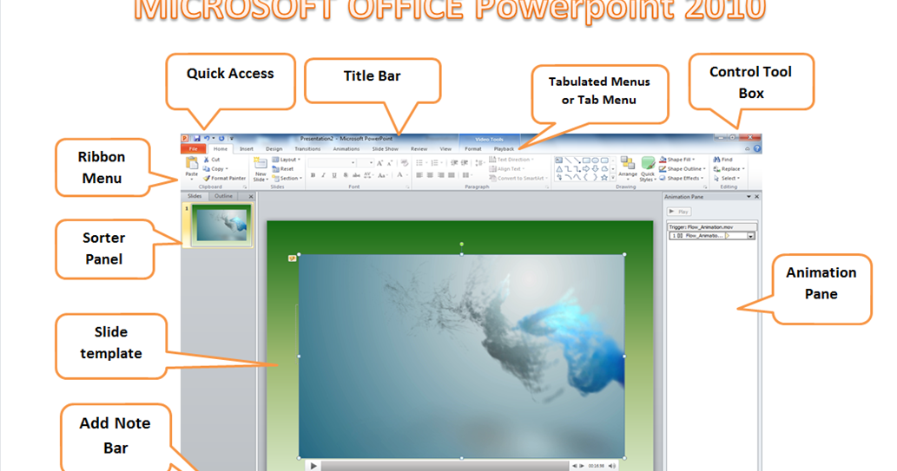Open the PowerPoint Help question mark
The height and width of the screenshot is (471, 897).
tap(757, 148)
